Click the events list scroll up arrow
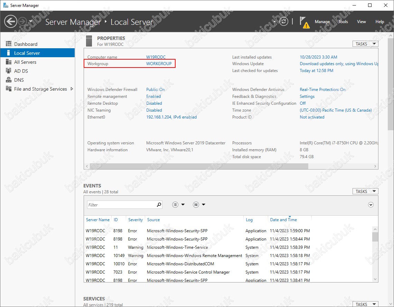Viewport: 394px width, 307px height. [x=375, y=229]
